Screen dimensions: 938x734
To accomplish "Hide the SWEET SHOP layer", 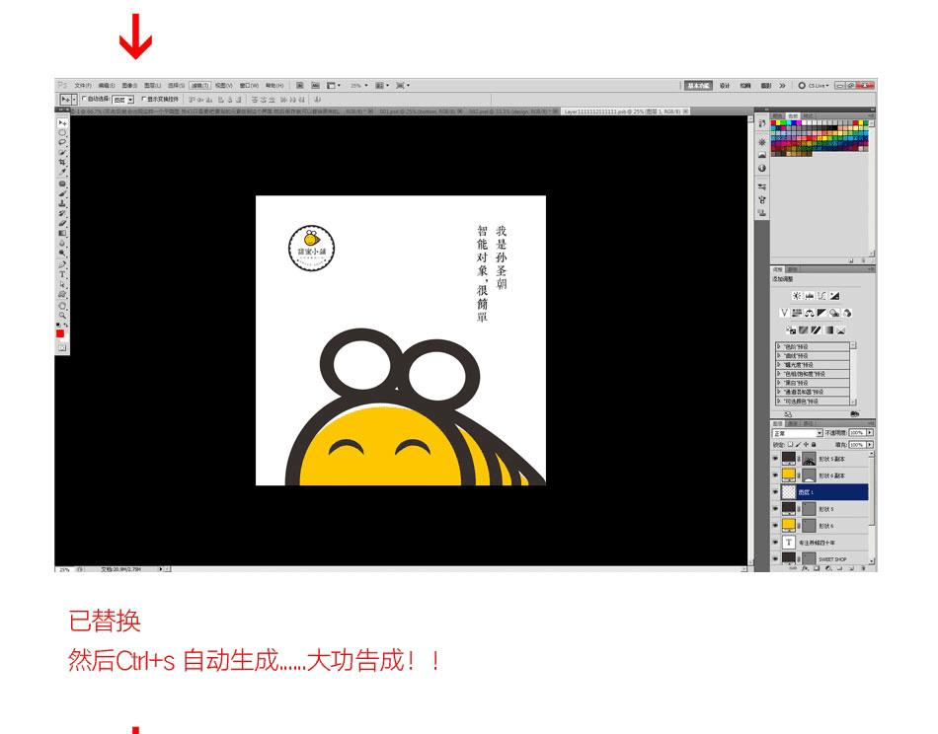I will click(776, 558).
